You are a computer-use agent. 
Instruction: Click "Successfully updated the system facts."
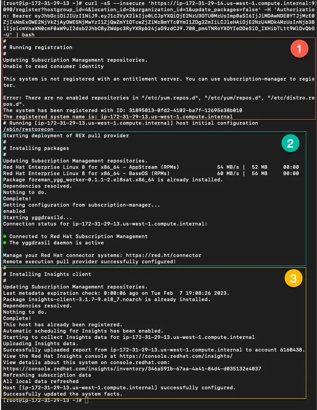(63, 394)
